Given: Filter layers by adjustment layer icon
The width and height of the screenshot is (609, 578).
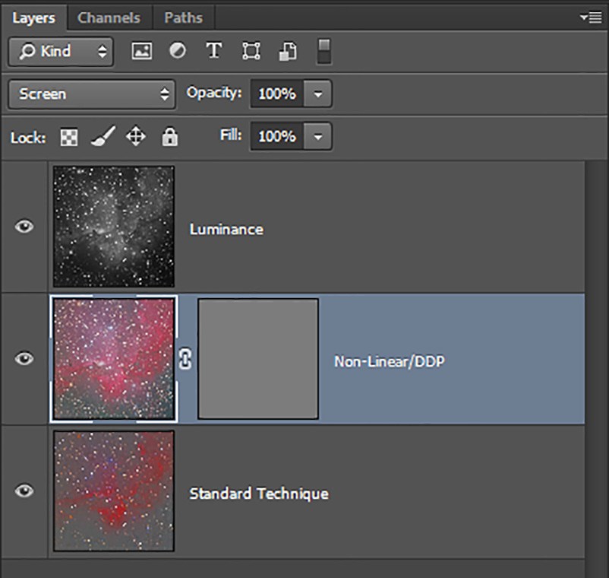Looking at the screenshot, I should coord(178,50).
